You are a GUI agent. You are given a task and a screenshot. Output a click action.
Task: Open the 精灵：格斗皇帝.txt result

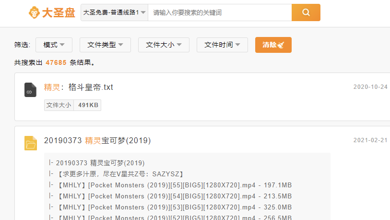click(79, 87)
